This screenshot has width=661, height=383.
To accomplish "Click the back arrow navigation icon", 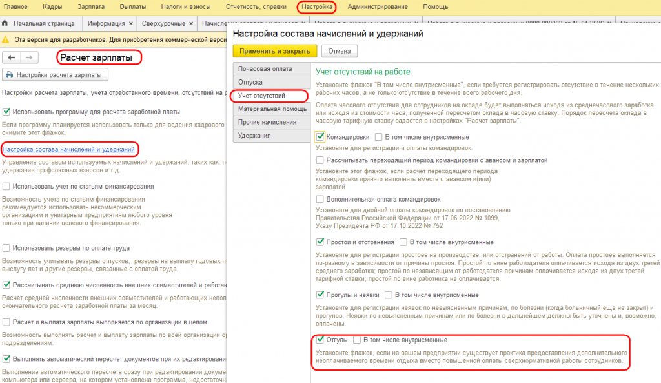I will pyautogui.click(x=12, y=57).
